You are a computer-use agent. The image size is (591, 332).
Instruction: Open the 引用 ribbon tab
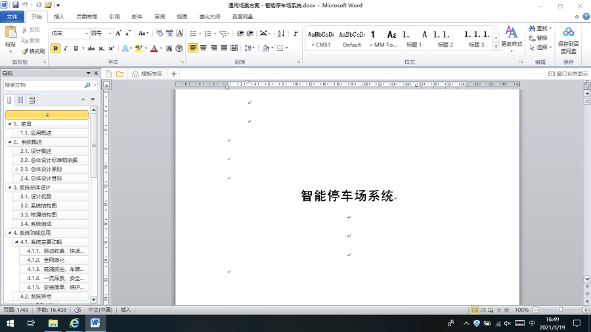pyautogui.click(x=114, y=16)
